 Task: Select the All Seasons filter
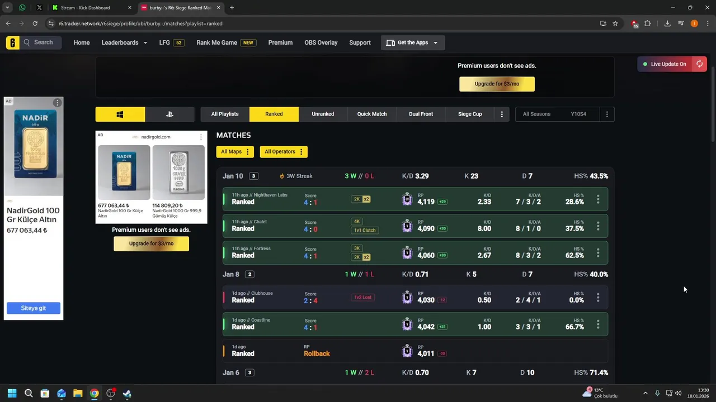click(x=536, y=114)
